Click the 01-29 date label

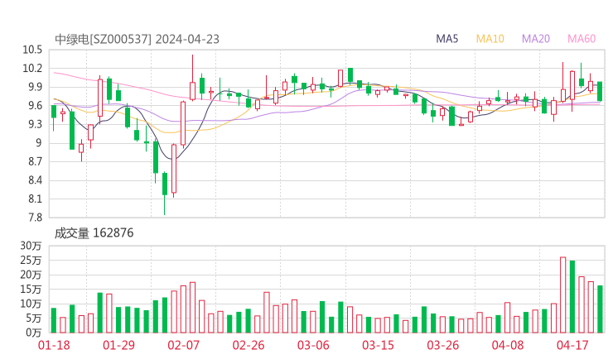click(x=118, y=345)
